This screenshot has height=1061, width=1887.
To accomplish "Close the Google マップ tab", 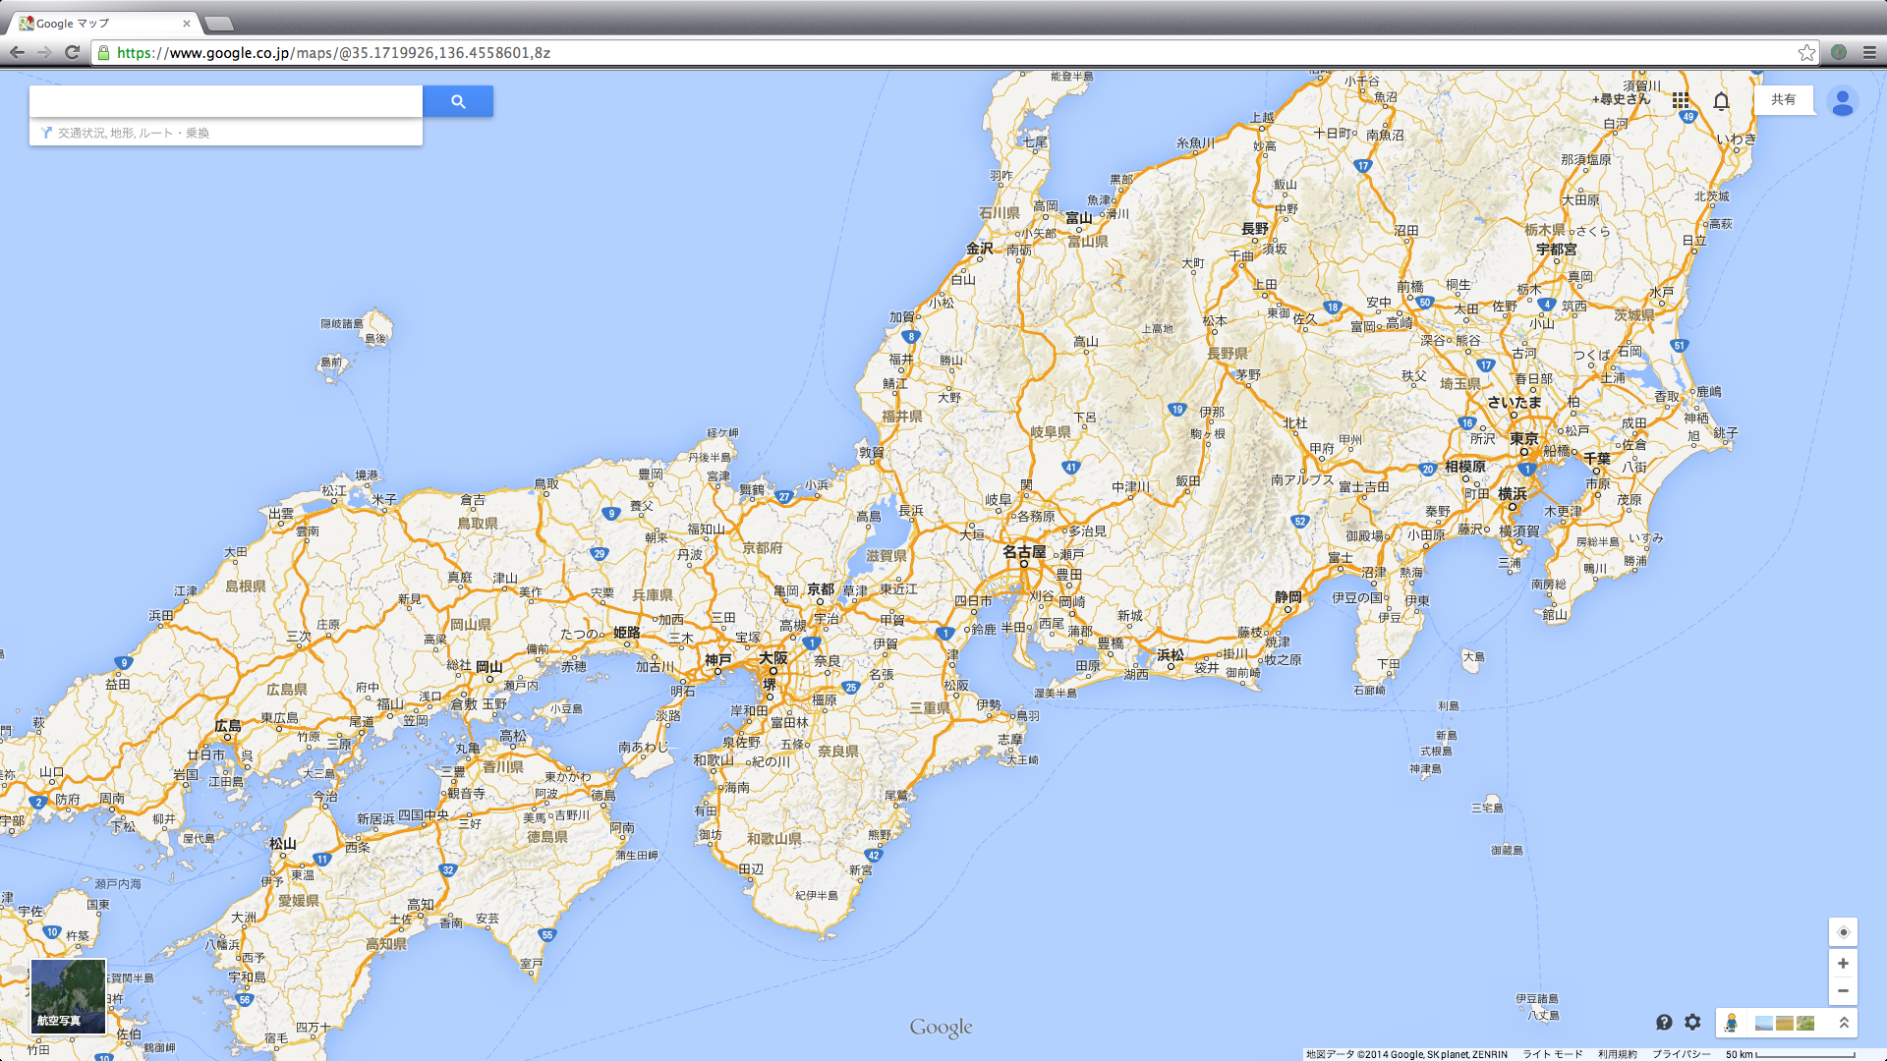I will click(187, 23).
